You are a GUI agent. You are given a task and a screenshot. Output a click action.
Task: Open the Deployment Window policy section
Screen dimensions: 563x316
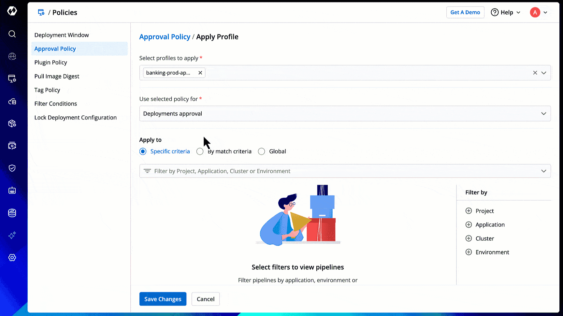(x=62, y=35)
